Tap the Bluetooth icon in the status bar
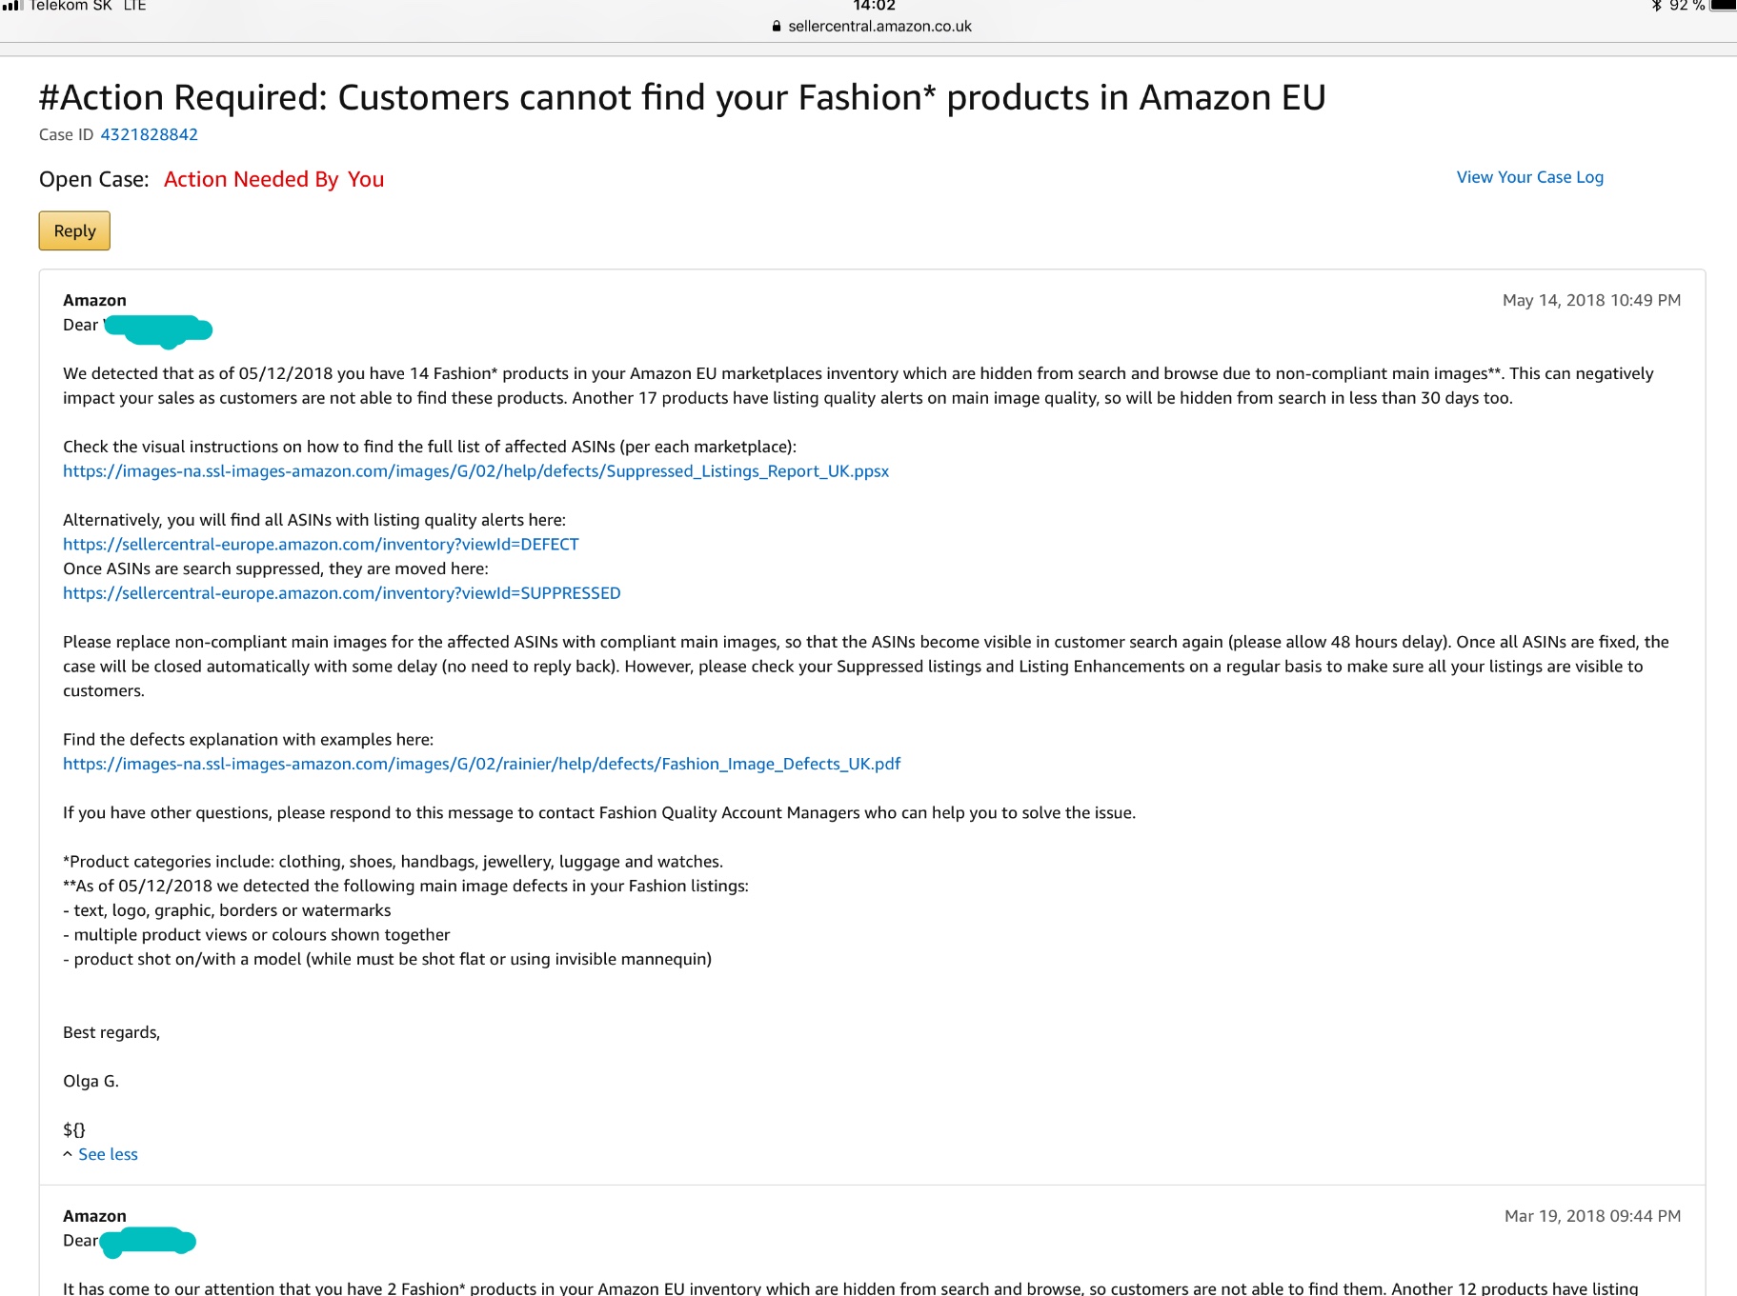Image resolution: width=1737 pixels, height=1296 pixels. coord(1657,6)
